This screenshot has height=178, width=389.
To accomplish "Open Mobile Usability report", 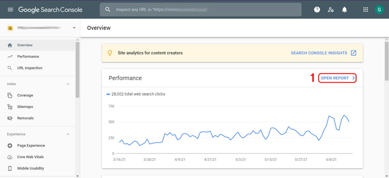I will (x=38, y=169).
